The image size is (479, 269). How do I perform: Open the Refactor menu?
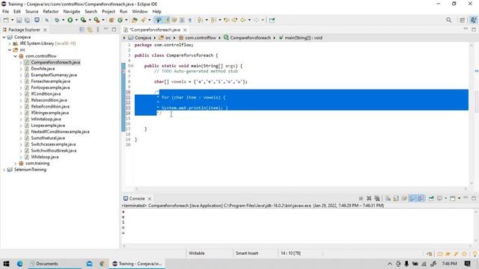point(51,12)
